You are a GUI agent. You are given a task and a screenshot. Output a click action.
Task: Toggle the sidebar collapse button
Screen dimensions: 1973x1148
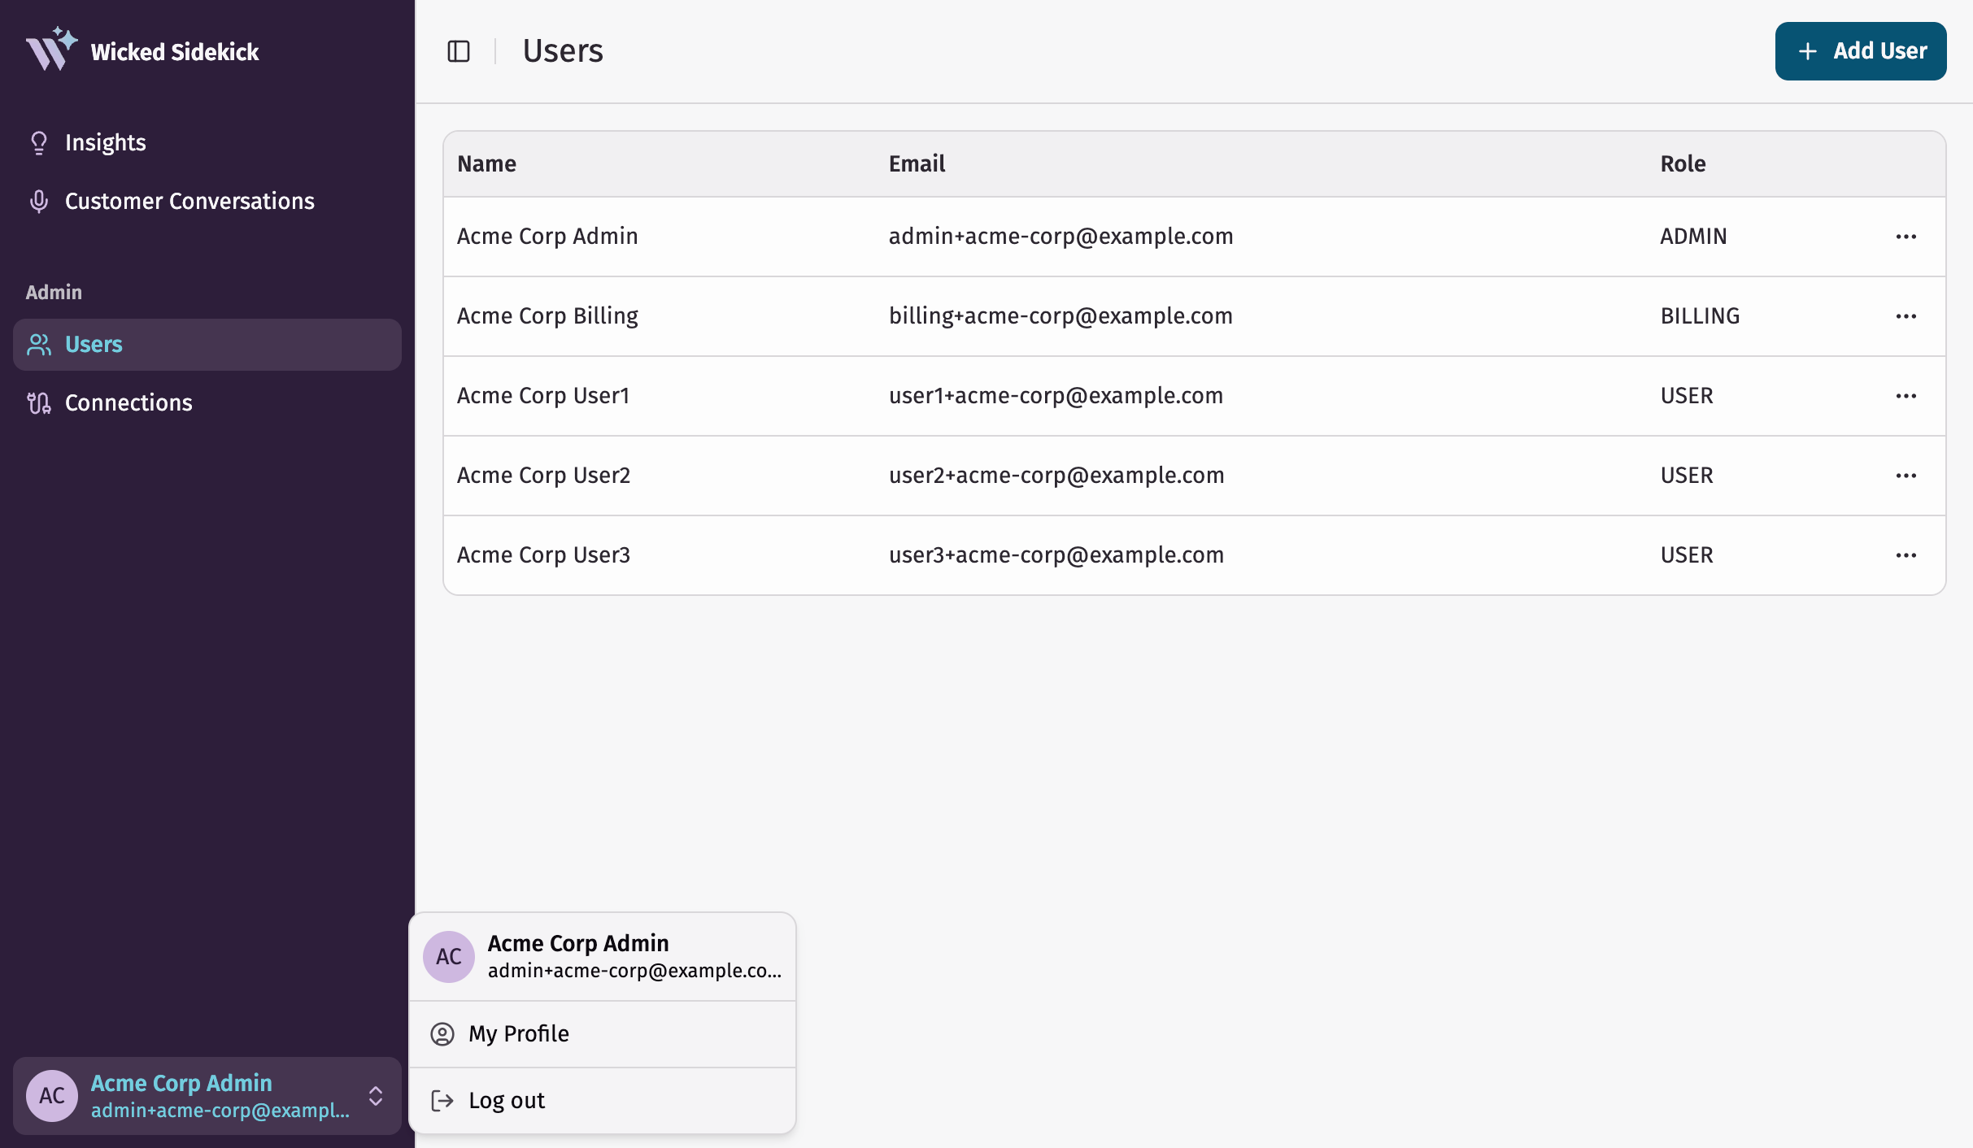tap(459, 51)
